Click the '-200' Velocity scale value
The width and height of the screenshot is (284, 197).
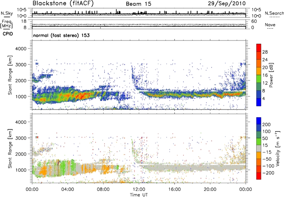268,173
